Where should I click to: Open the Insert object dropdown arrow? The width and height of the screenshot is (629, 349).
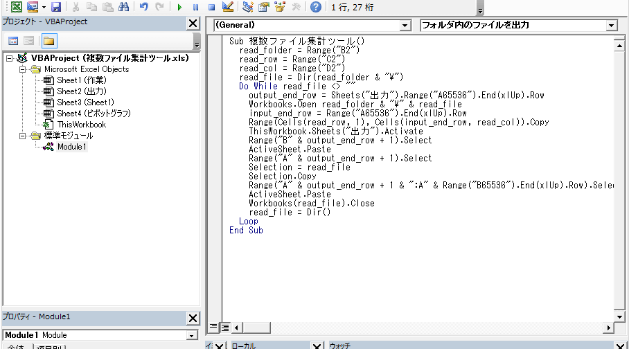coord(44,7)
